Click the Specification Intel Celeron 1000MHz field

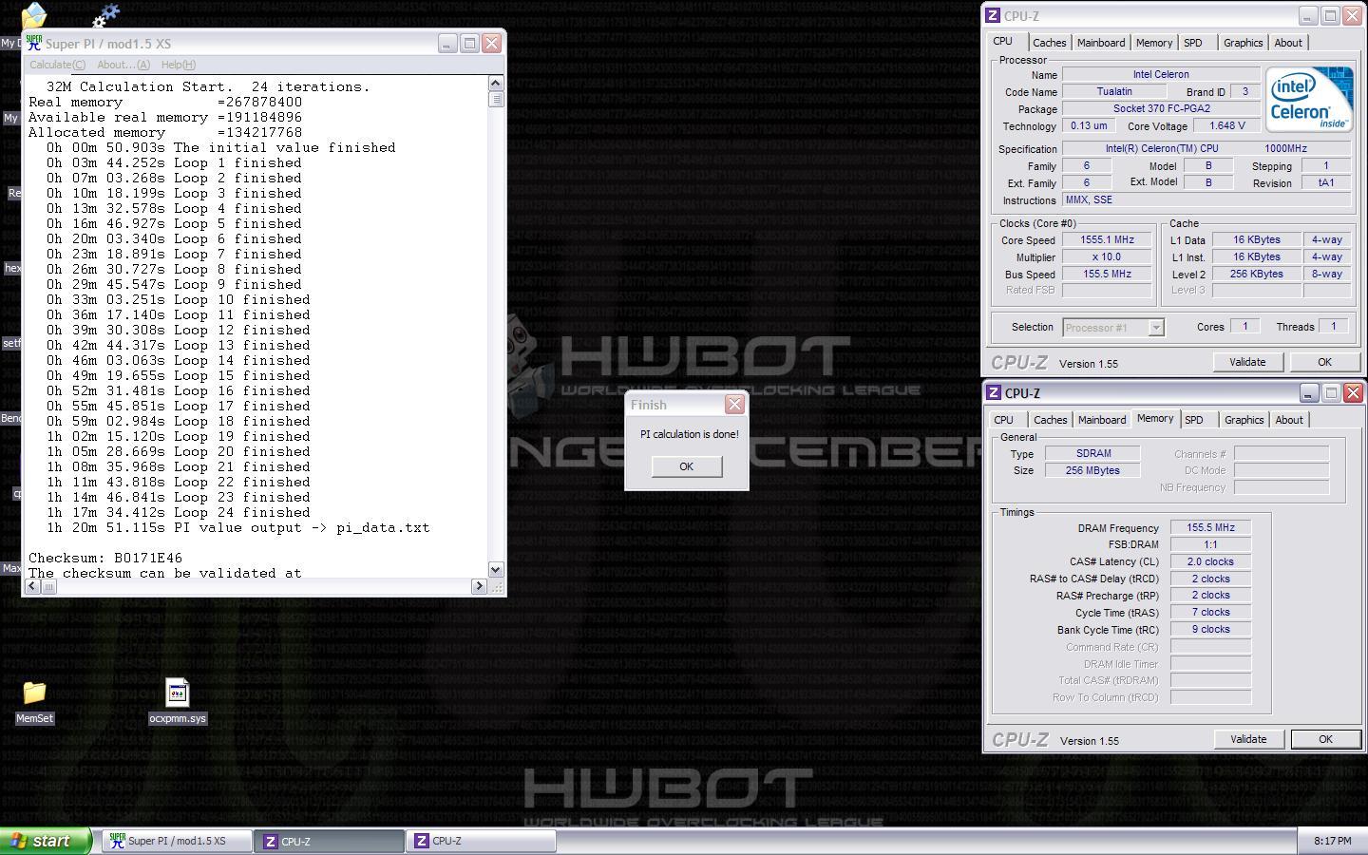click(1206, 148)
